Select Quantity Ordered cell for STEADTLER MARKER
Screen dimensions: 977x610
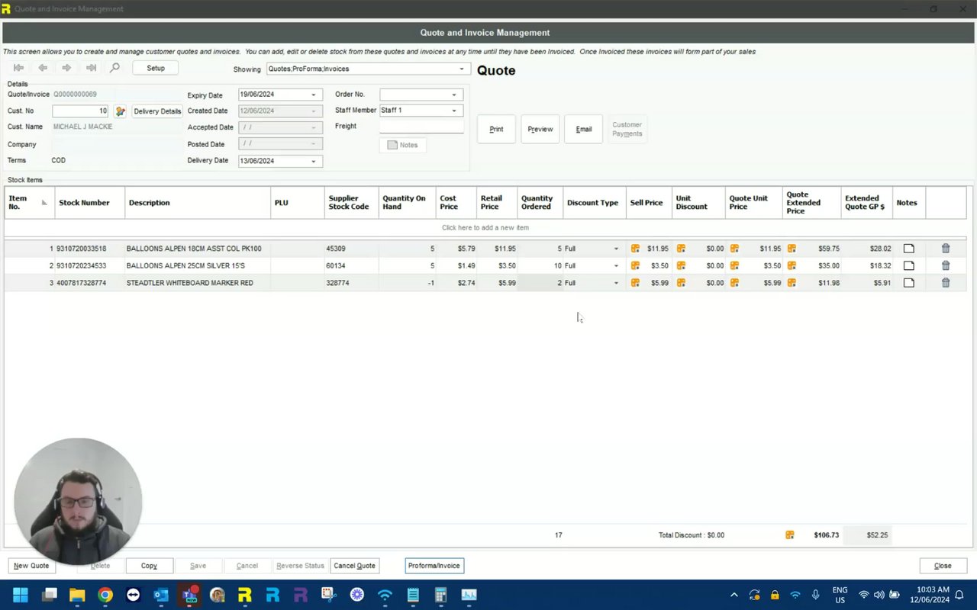tap(540, 283)
